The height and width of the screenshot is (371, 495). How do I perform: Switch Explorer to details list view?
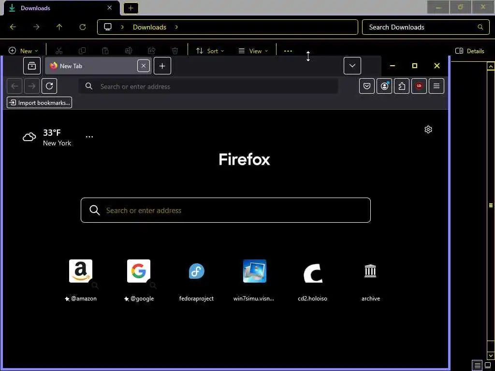(477, 365)
